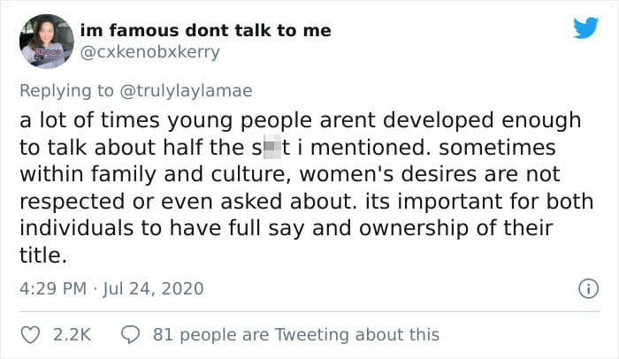Click the tweet line starting 'a lot of times'
The height and width of the screenshot is (359, 619).
pos(300,120)
